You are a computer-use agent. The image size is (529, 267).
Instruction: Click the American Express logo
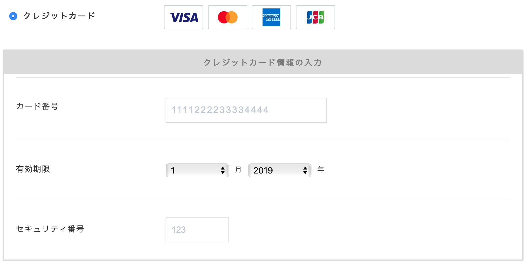(271, 17)
